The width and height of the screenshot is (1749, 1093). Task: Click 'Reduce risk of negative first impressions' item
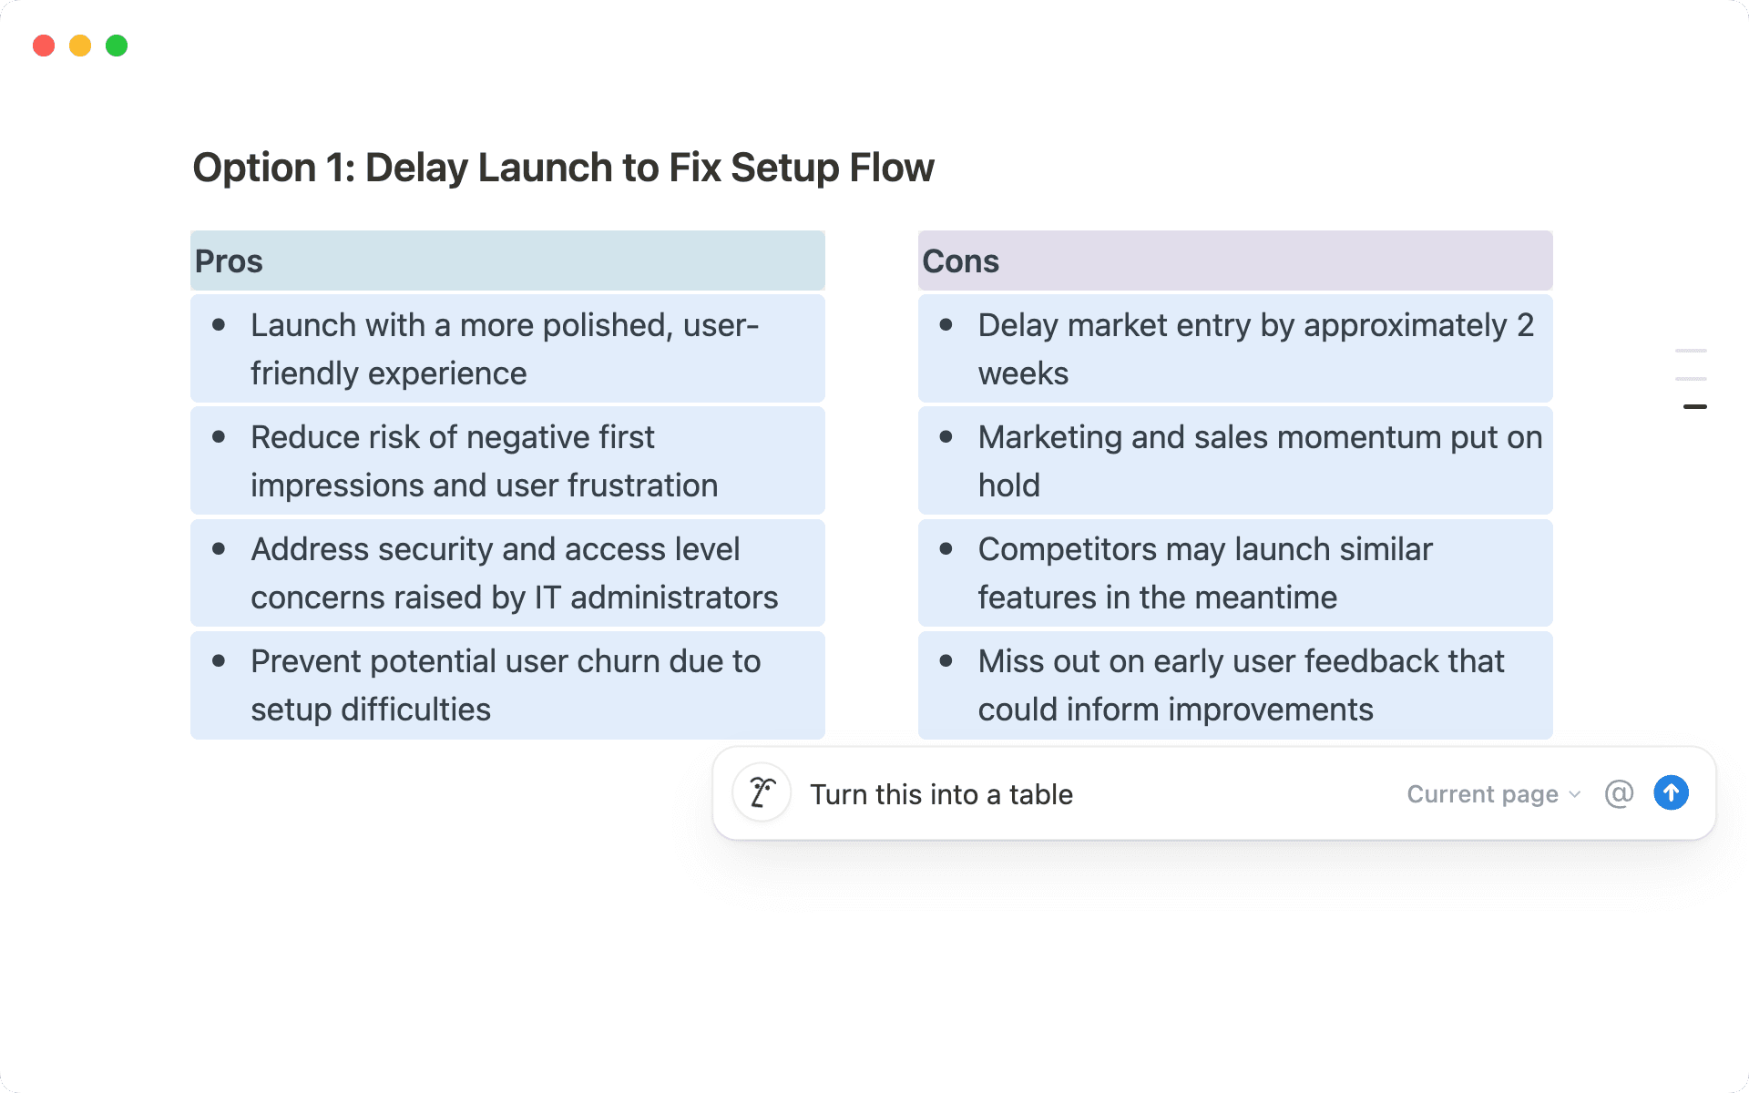tap(484, 461)
